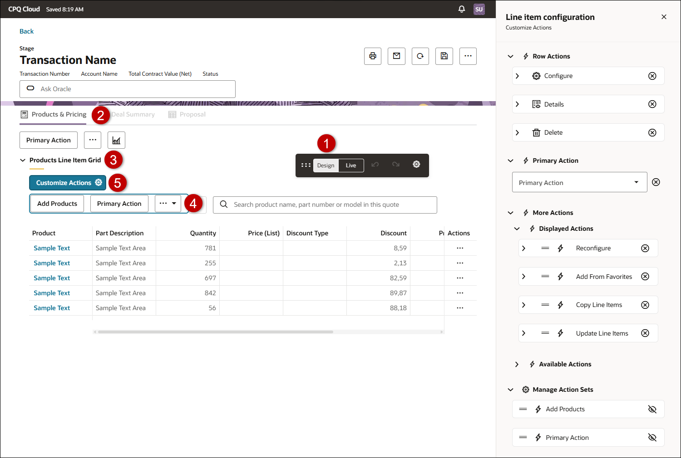Open the bar chart icon beside Primary Action

click(x=116, y=140)
